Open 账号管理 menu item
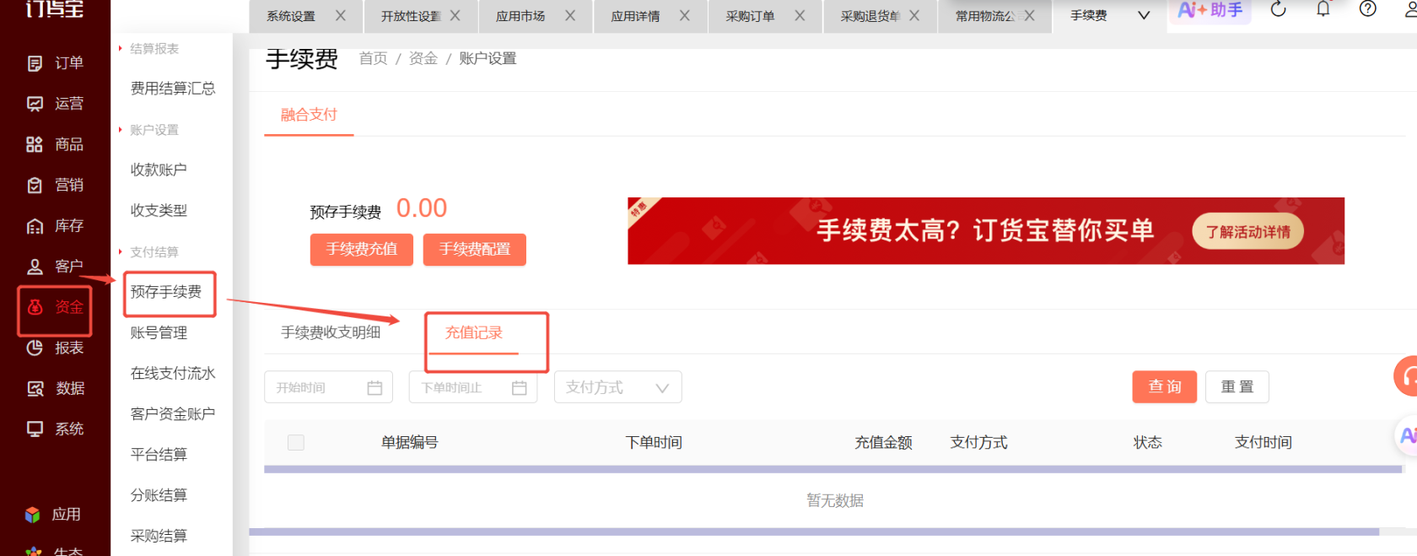This screenshot has height=556, width=1417. tap(159, 333)
